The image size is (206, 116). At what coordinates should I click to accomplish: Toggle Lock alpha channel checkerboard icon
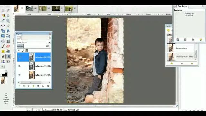tap(27, 50)
